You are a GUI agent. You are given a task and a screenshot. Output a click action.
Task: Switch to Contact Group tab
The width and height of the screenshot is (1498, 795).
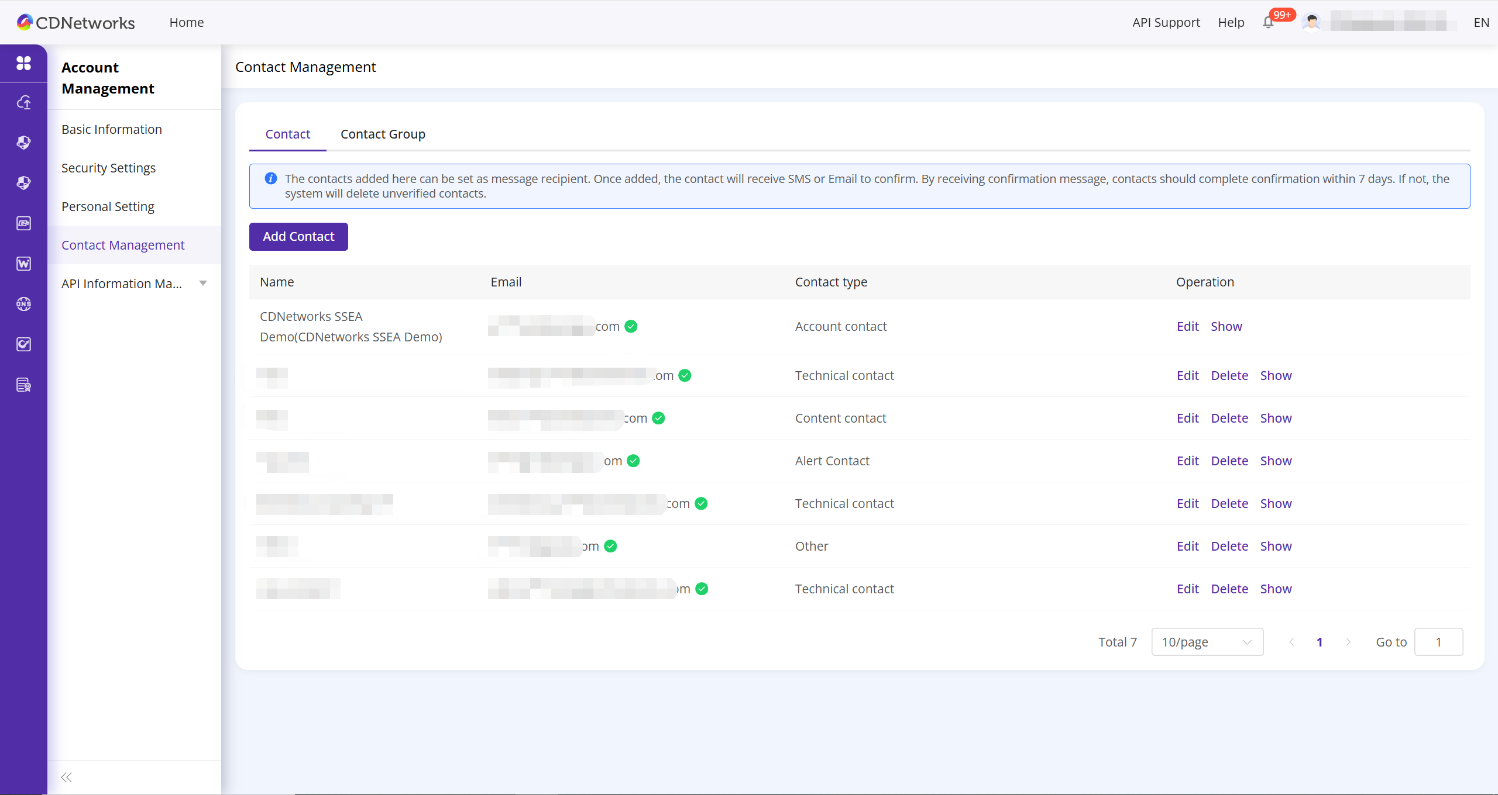click(x=383, y=134)
